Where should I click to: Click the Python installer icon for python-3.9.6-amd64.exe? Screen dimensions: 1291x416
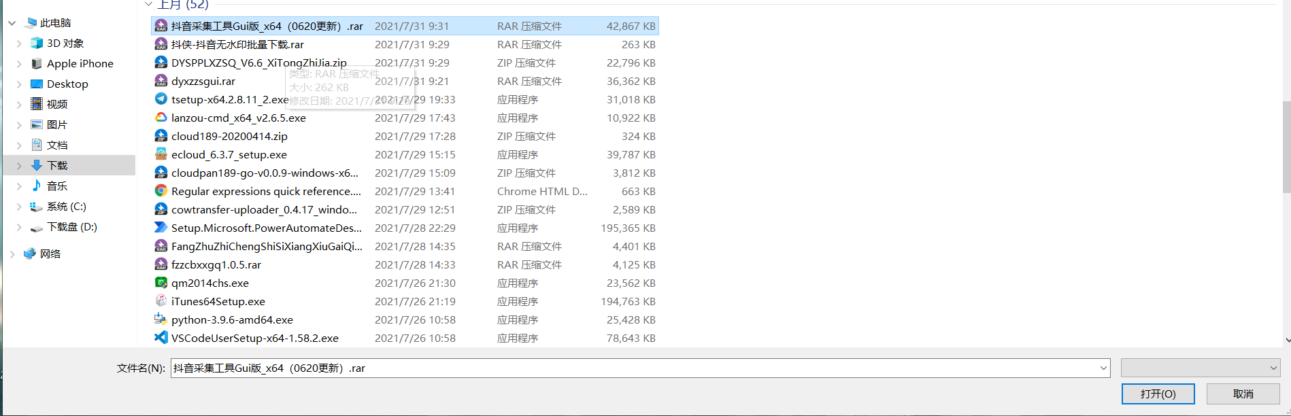pyautogui.click(x=161, y=319)
